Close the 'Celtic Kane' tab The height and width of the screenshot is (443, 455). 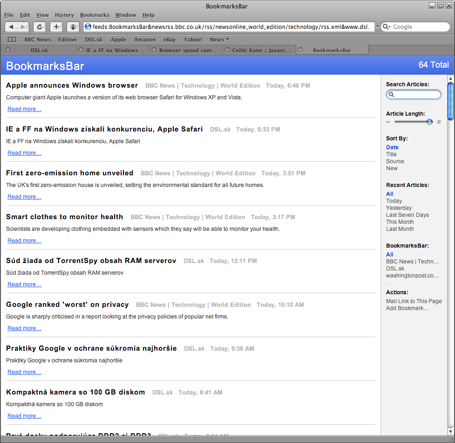(227, 50)
